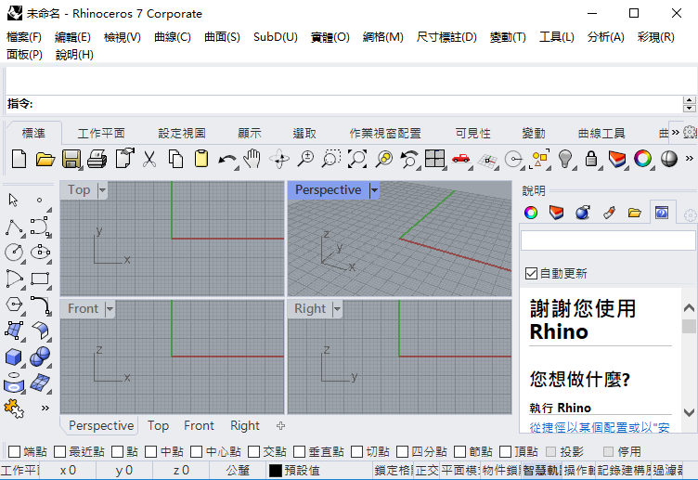Click the light bulb hide objects icon

point(565,159)
